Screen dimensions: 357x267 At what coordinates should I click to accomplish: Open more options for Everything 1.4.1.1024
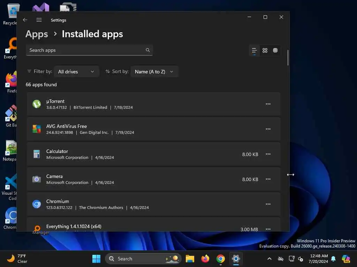[x=268, y=229]
